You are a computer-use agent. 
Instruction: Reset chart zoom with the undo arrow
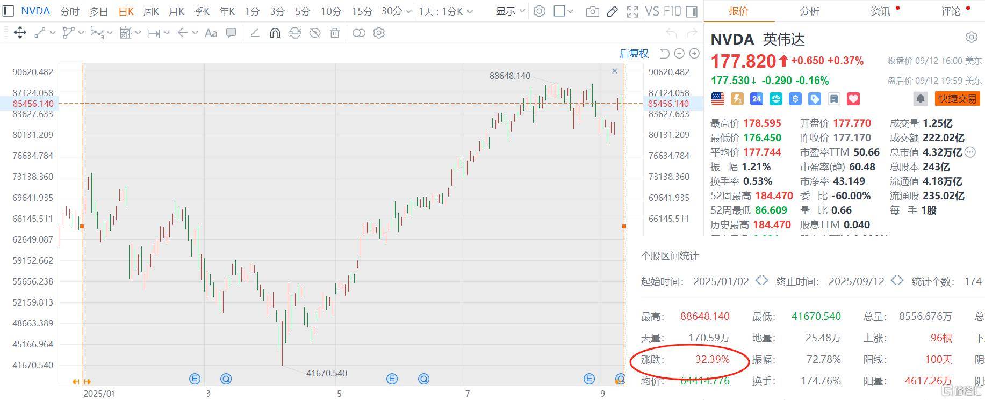click(x=665, y=53)
